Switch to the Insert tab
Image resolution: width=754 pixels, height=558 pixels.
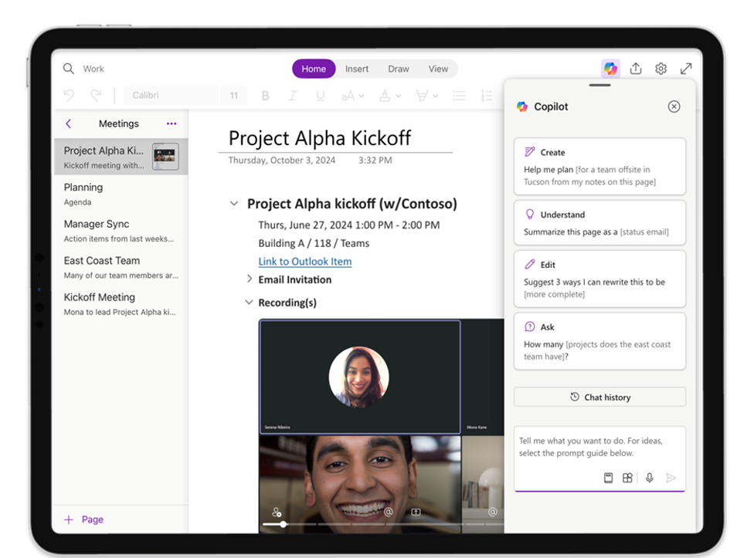click(357, 69)
